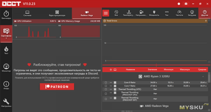Click the Total Errors graph header
Viewport: 211px width, 112px height.
[x=155, y=21]
